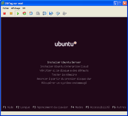The width and height of the screenshot is (128, 116).
Task: Stop the virtual machine with red square icon
Action: pyautogui.click(x=4, y=13)
